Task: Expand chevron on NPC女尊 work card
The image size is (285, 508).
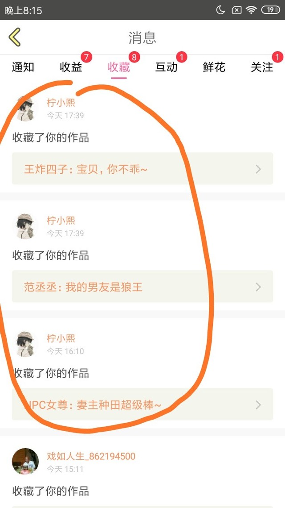Action: pyautogui.click(x=258, y=405)
